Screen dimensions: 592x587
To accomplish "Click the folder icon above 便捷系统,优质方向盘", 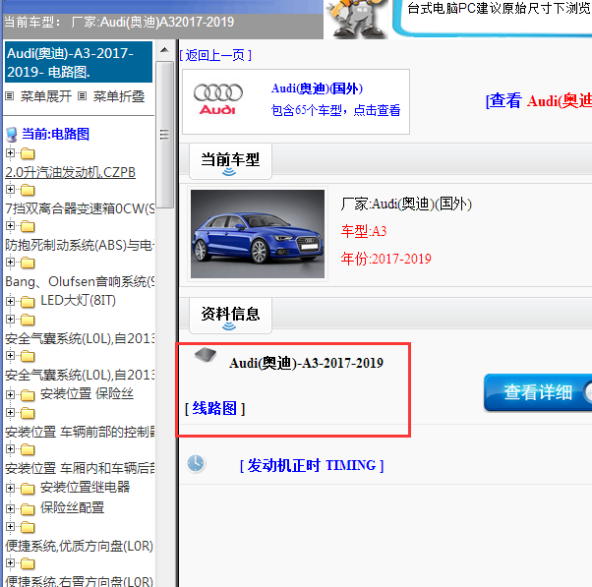I will coord(28,527).
